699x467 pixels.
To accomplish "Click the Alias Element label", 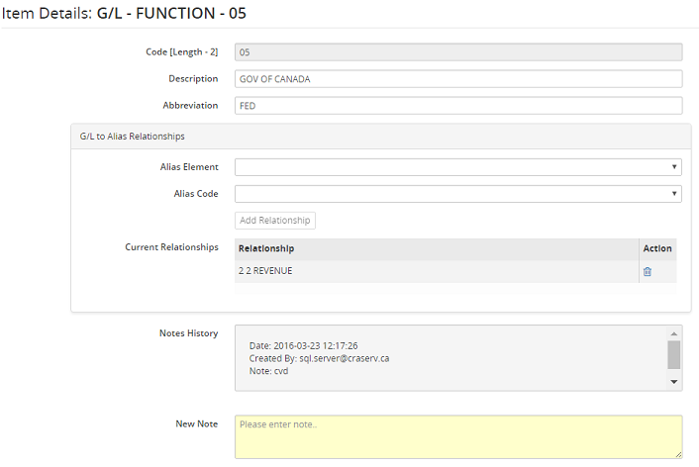I will click(x=189, y=167).
